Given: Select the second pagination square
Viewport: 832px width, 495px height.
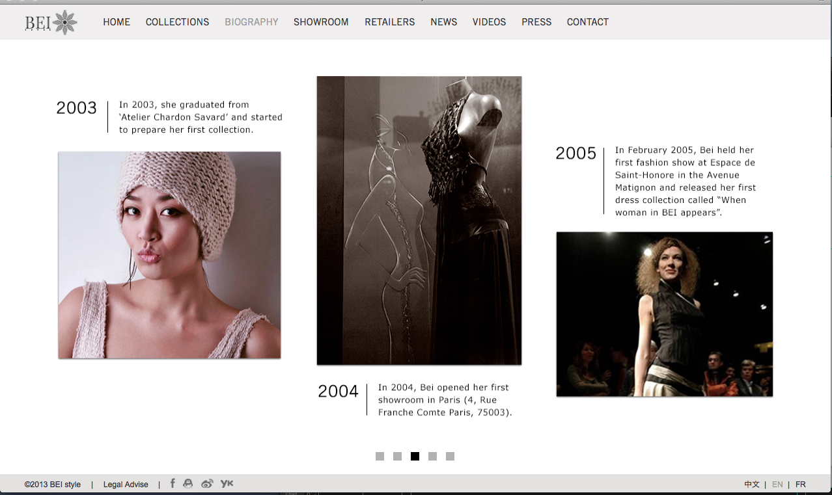Looking at the screenshot, I should 397,456.
